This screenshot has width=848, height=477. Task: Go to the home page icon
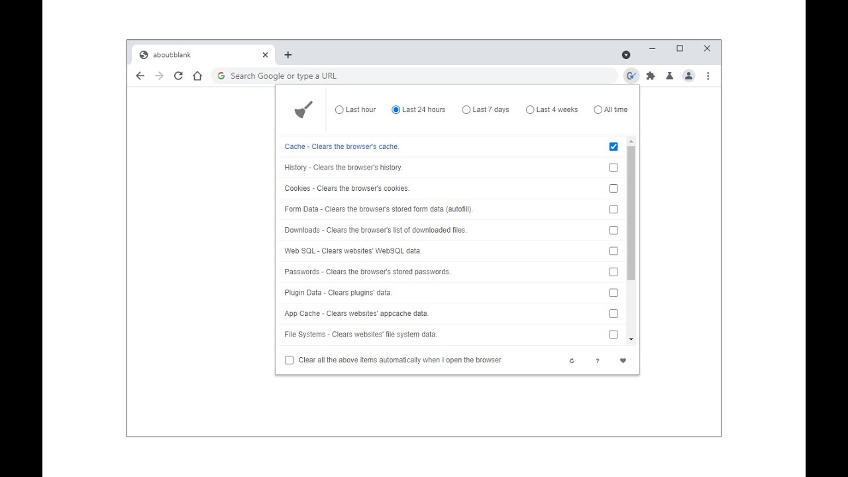click(x=197, y=76)
